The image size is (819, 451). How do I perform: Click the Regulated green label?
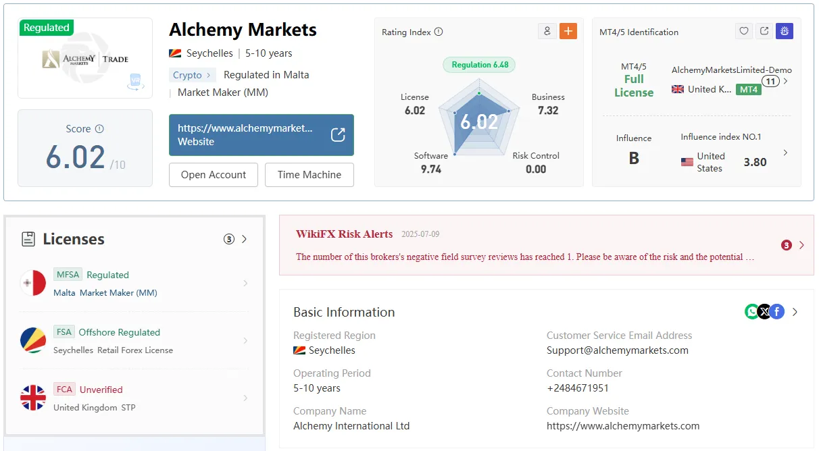46,28
